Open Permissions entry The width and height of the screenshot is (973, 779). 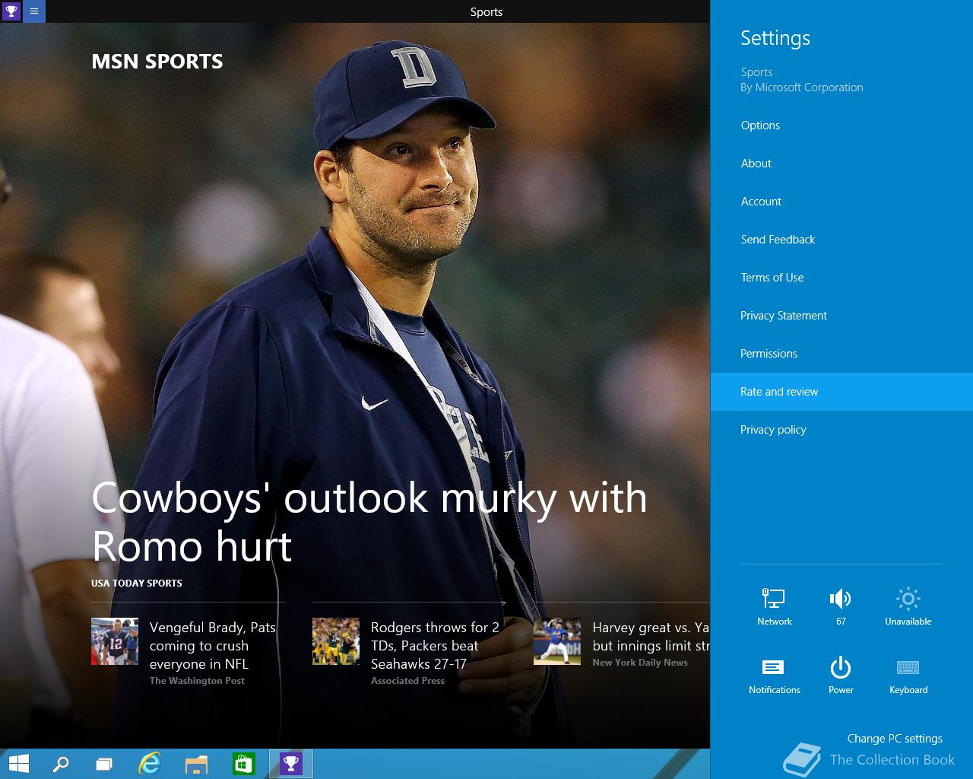pos(841,354)
